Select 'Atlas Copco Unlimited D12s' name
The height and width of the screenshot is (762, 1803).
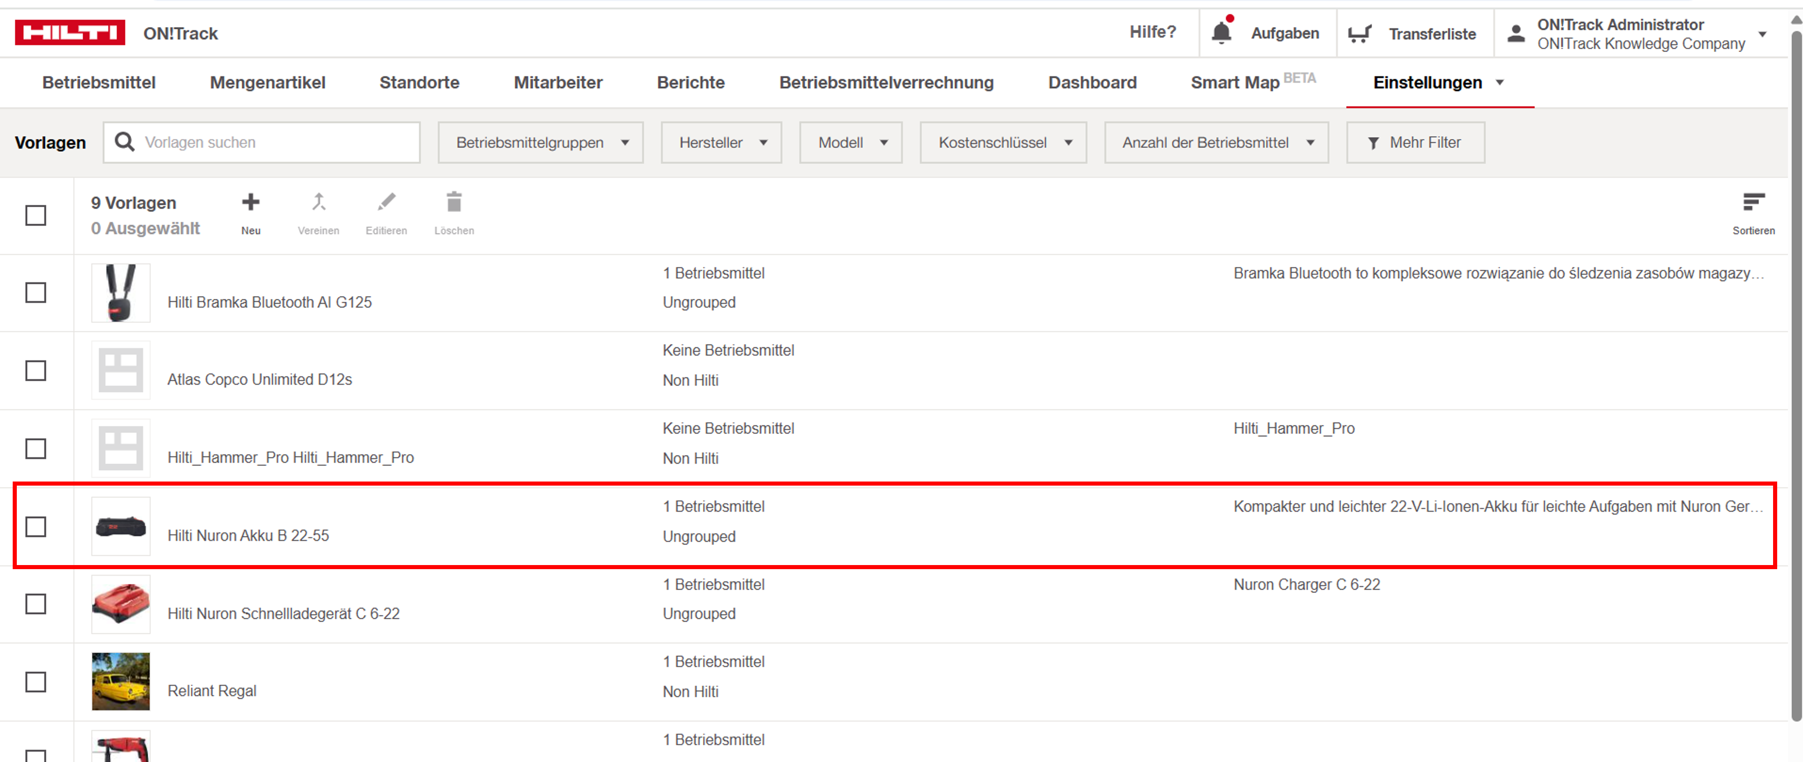(260, 380)
